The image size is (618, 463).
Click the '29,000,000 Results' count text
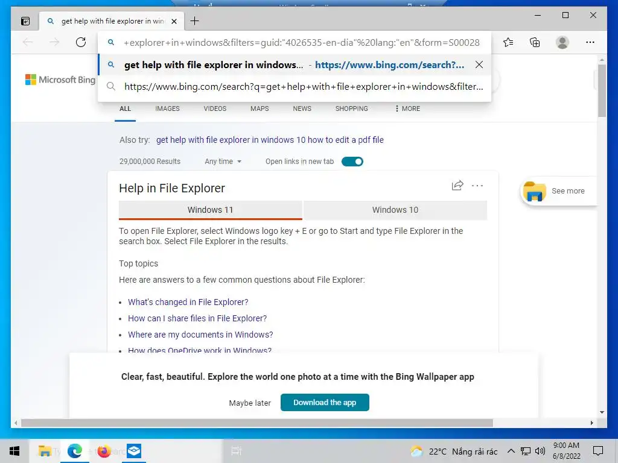coord(150,162)
